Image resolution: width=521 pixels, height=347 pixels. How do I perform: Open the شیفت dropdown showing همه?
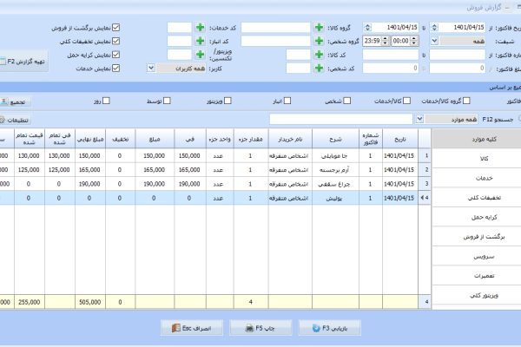click(x=434, y=41)
